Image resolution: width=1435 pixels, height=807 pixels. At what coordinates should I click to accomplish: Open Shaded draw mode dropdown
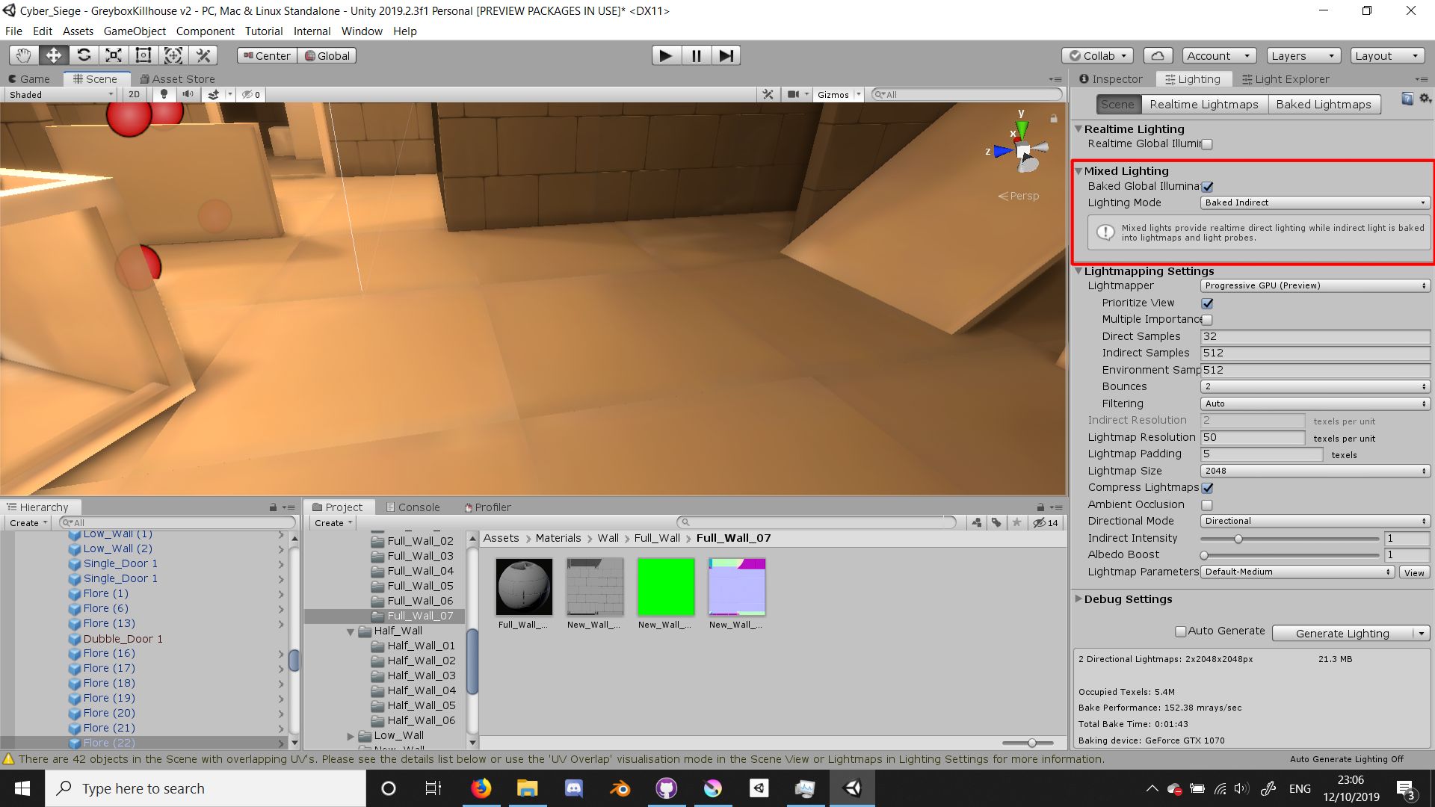61,94
